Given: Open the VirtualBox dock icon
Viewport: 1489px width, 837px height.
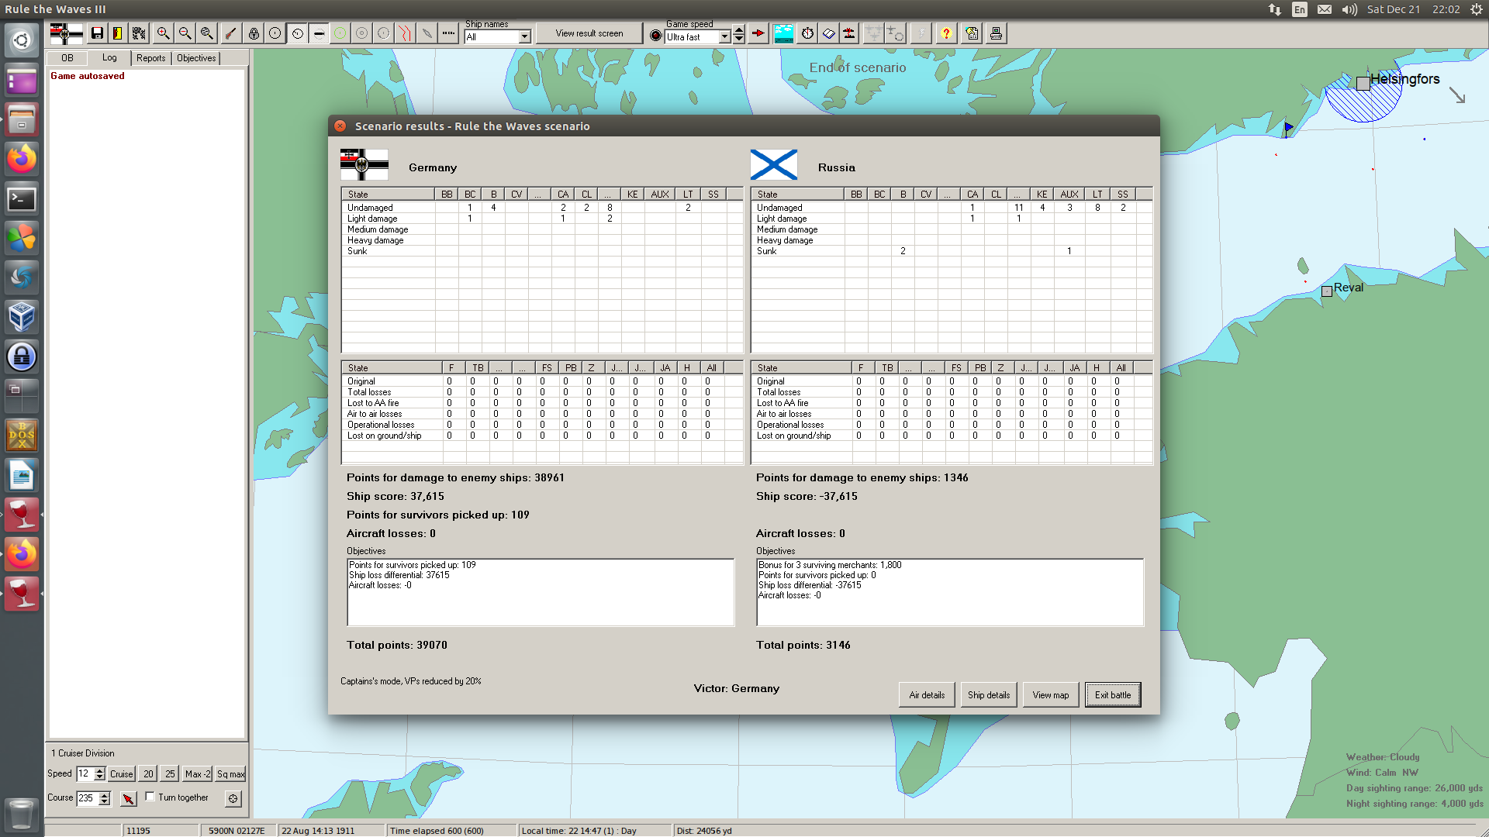Looking at the screenshot, I should [22, 317].
